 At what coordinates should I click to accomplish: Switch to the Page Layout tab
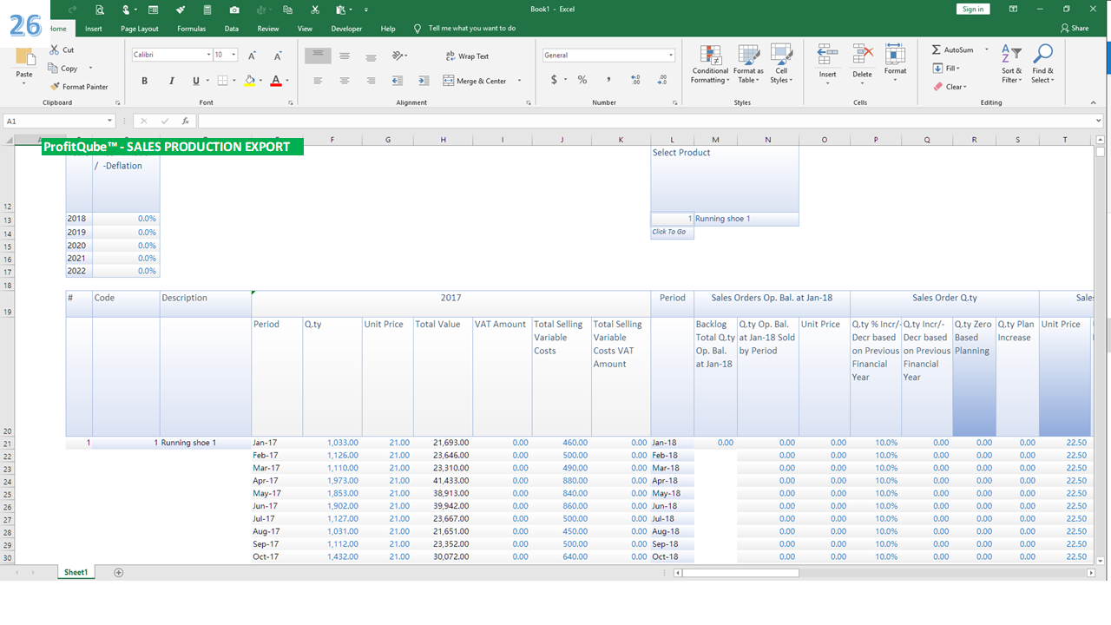140,29
